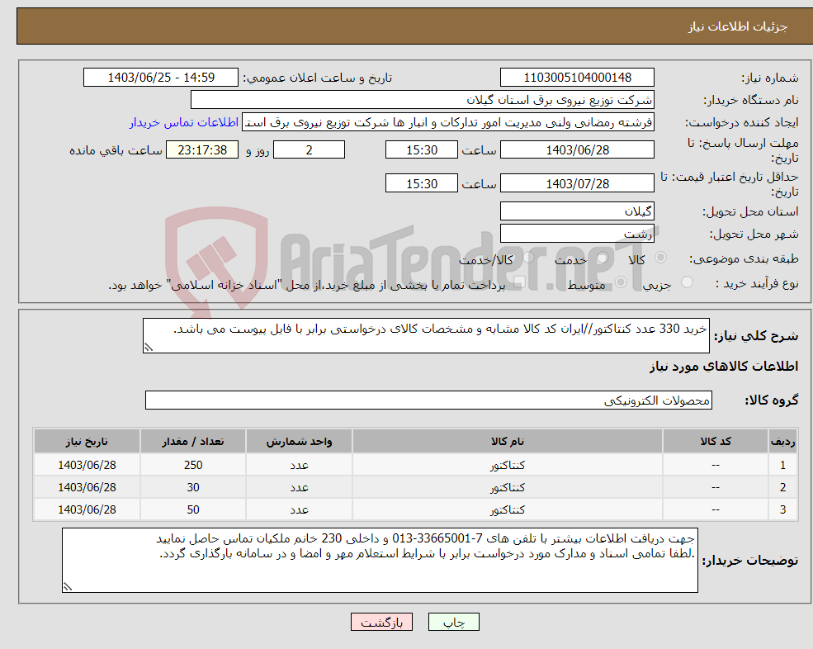Click the نام کالا column header
Screen dimensions: 813x649
point(508,442)
